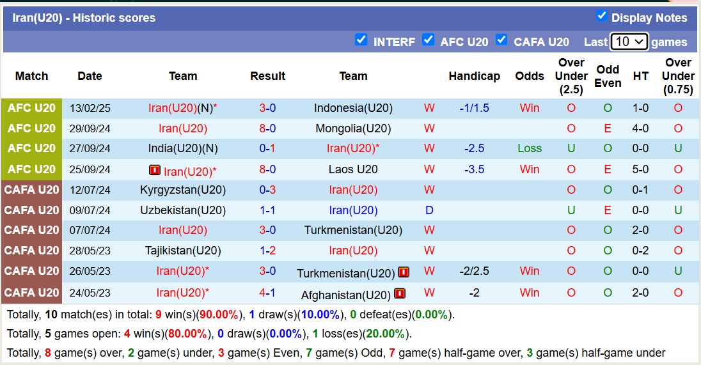Click CAFA U20 label on 12/07/24 row

click(32, 190)
